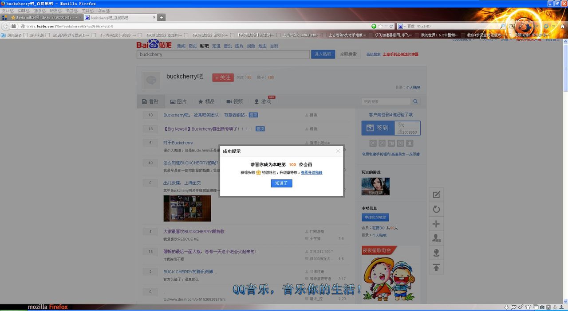568x311 pixels.
Task: Switch to the 视频 tab
Action: point(234,101)
